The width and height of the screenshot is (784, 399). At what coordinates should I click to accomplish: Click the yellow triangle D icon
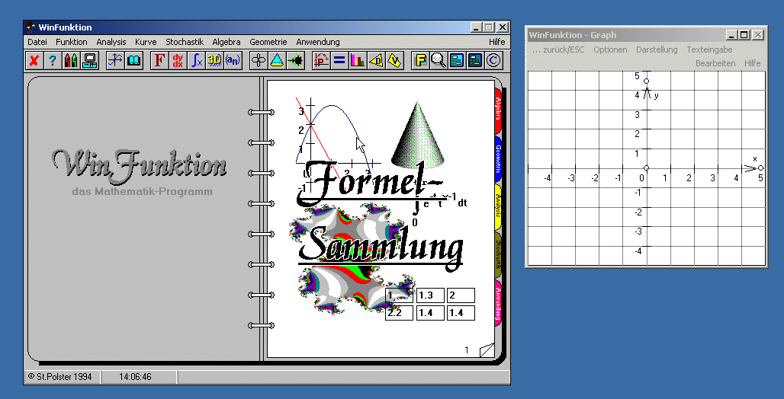tap(376, 60)
